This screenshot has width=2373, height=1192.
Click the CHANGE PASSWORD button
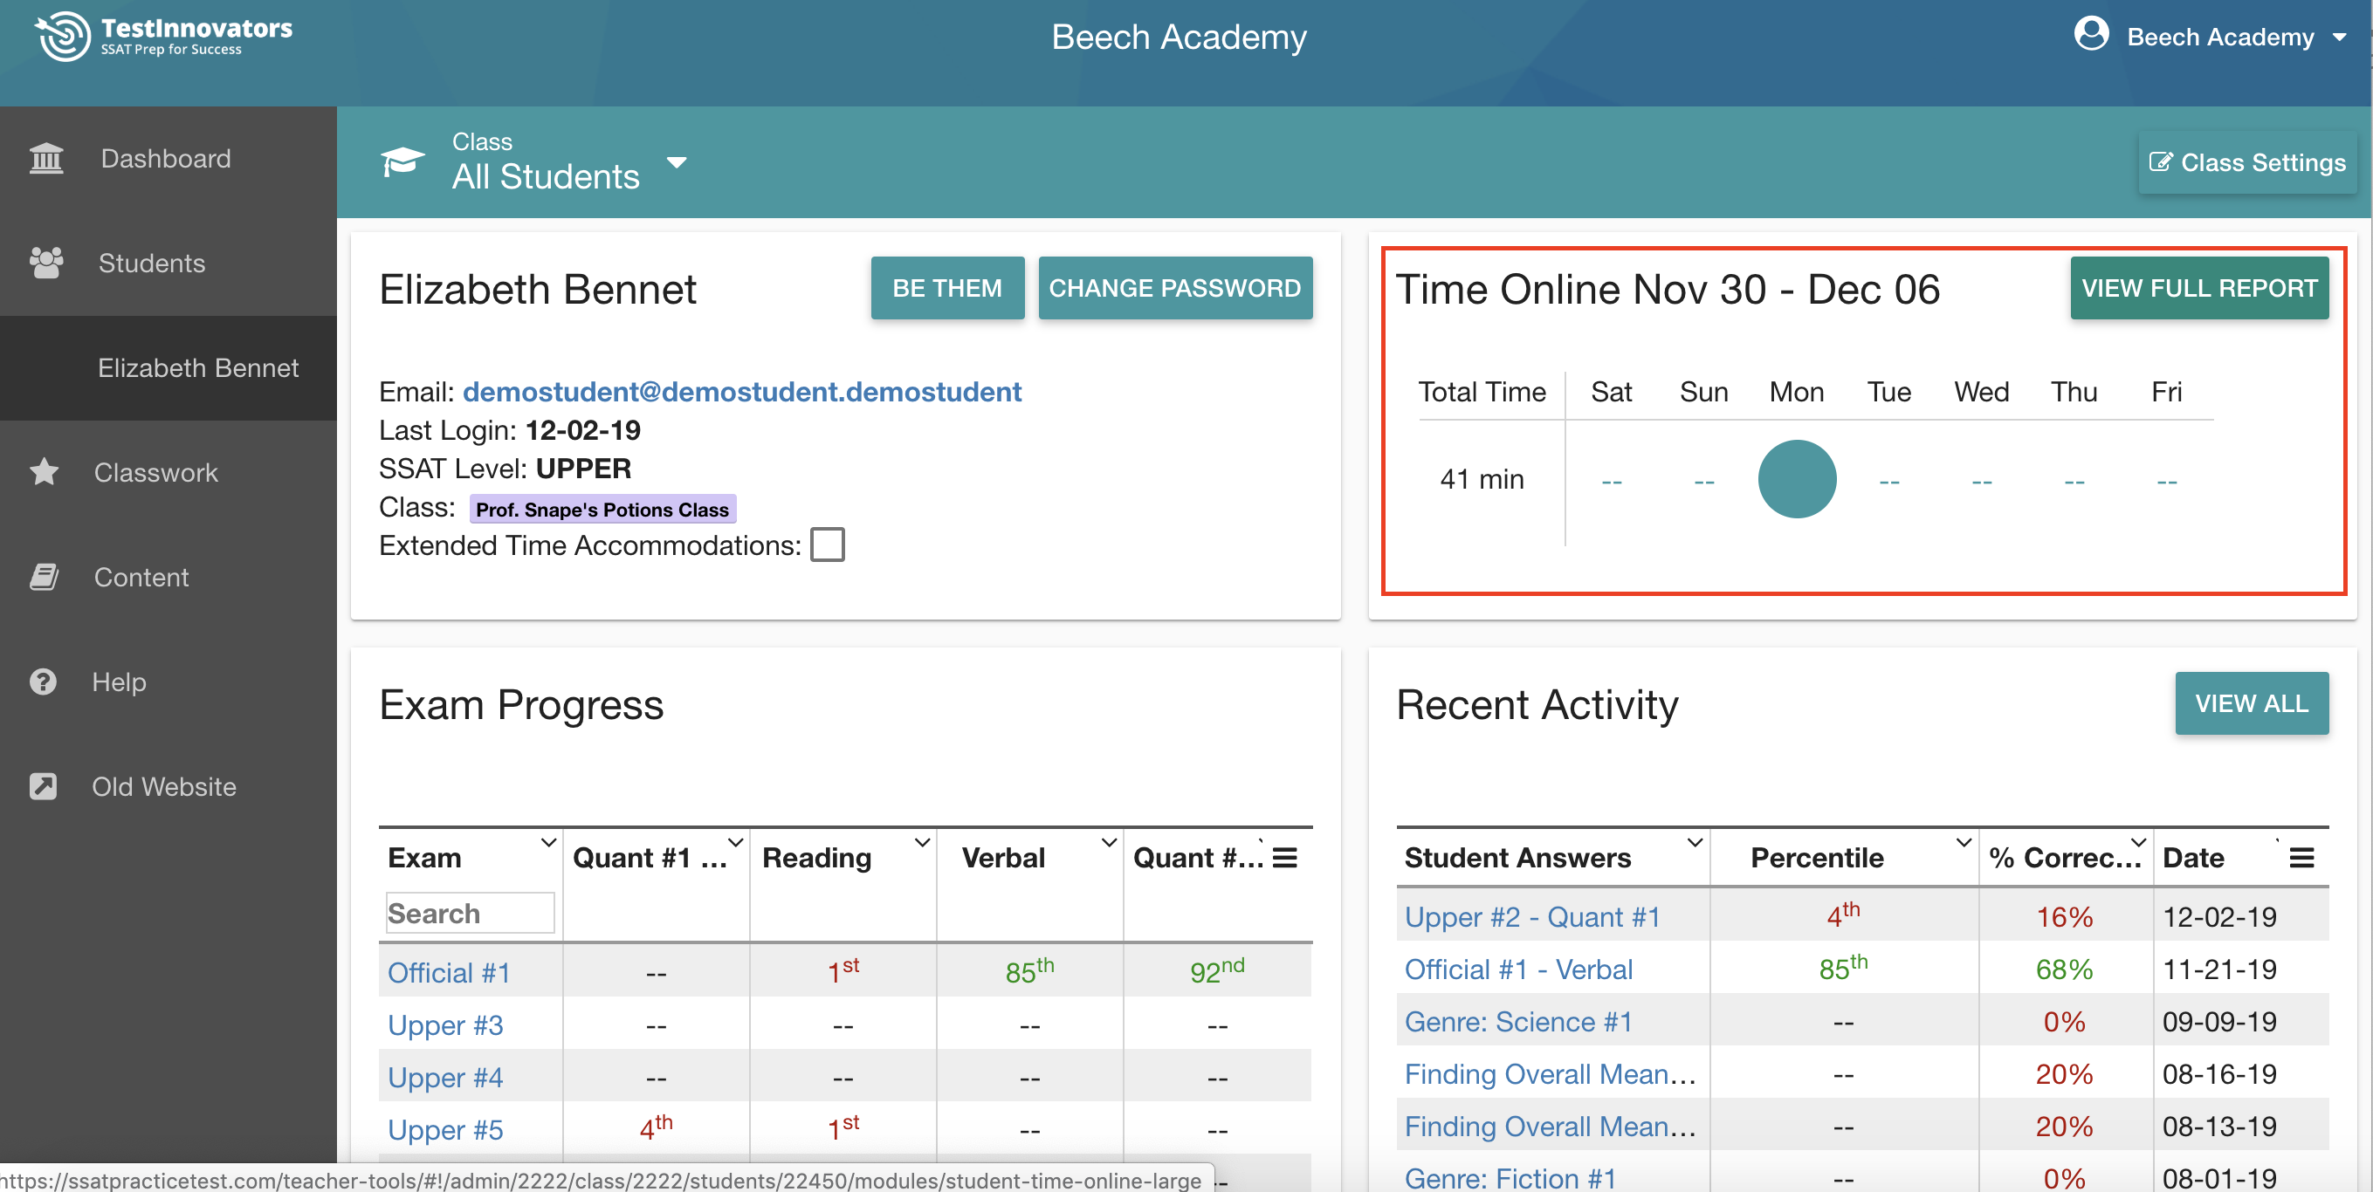pyautogui.click(x=1174, y=288)
